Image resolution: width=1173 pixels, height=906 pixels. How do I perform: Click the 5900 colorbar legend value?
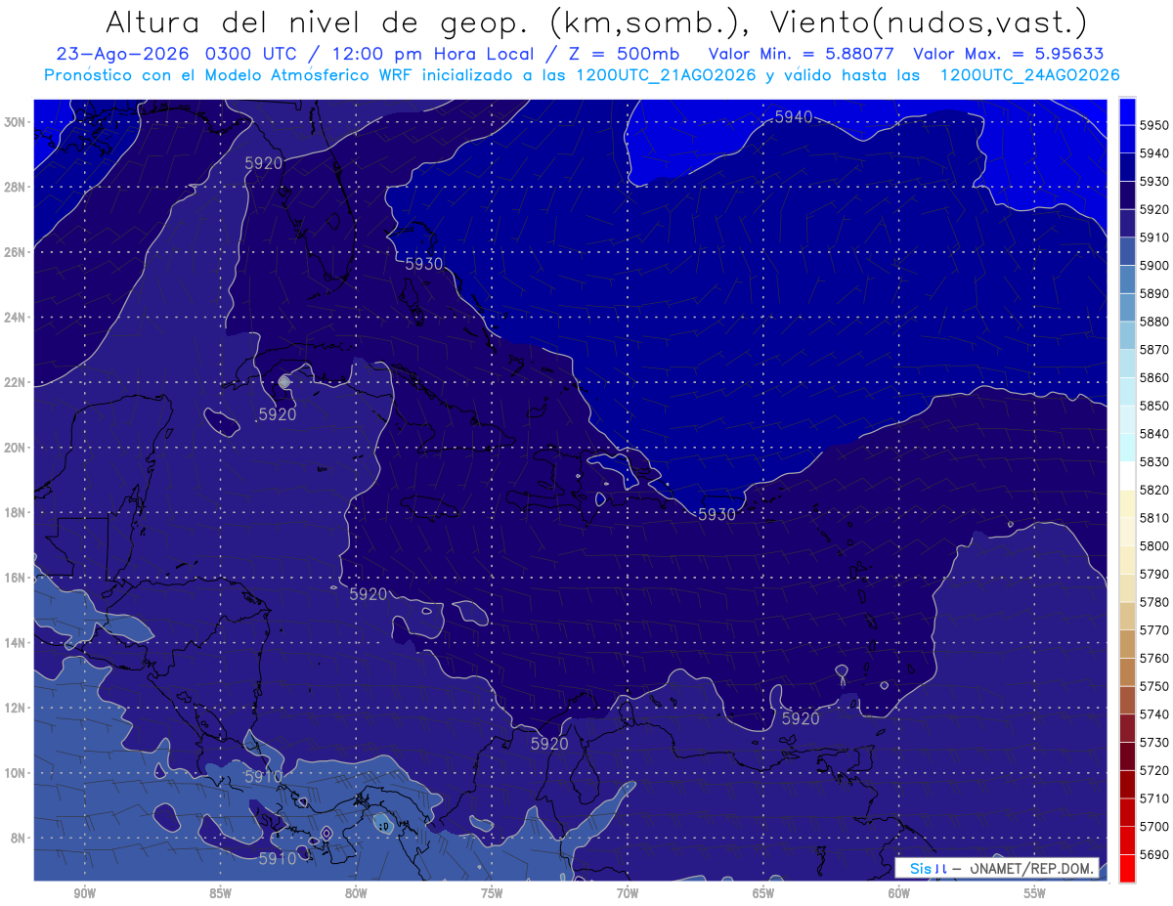click(x=1154, y=266)
